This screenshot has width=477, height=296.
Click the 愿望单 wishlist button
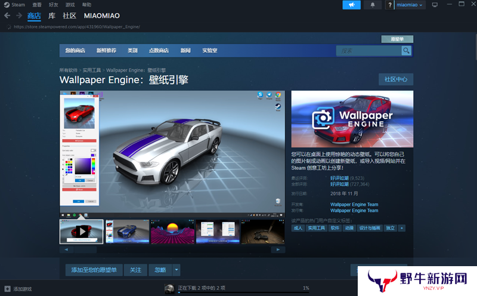coord(397,39)
